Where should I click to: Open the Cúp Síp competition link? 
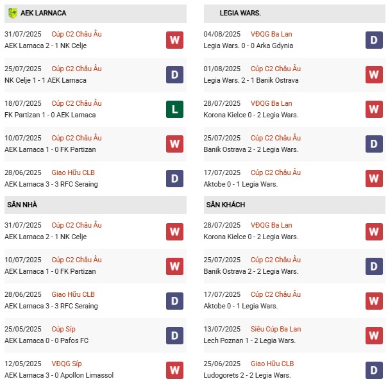pos(65,329)
